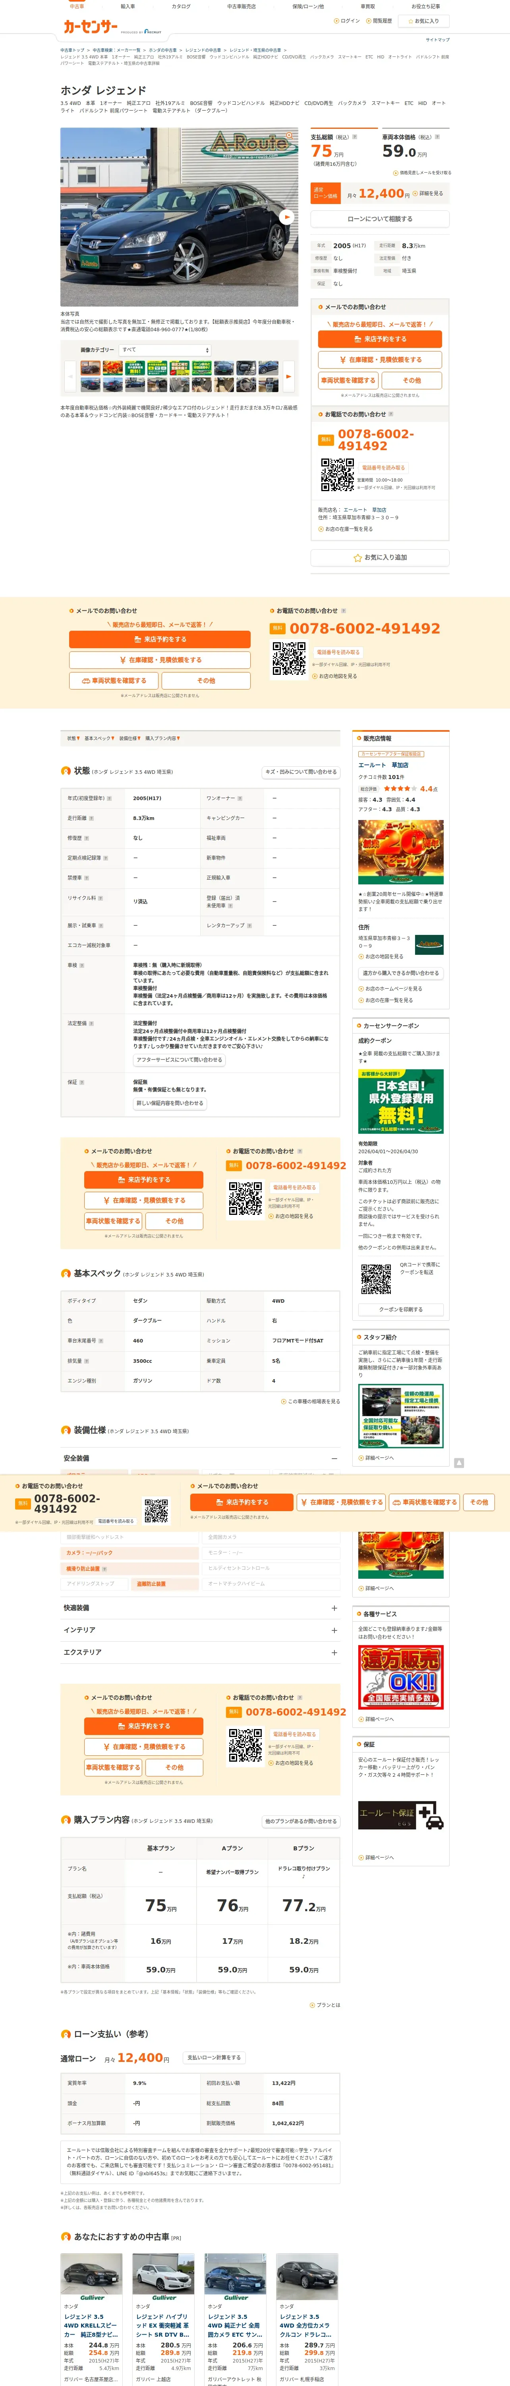The height and width of the screenshot is (2386, 510).
Task: Open the サイトマップ link
Action: (438, 40)
